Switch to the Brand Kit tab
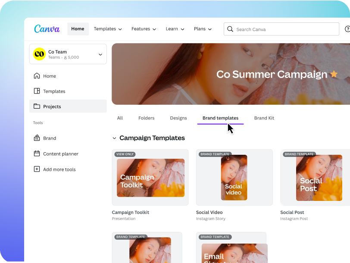350x263 pixels. pyautogui.click(x=264, y=118)
